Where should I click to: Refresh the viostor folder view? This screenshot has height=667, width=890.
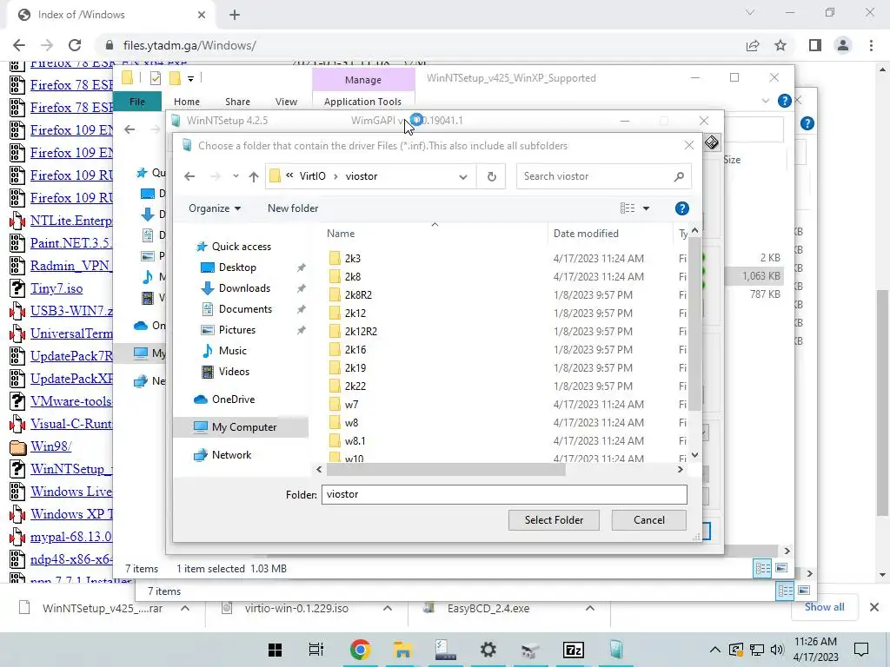point(492,176)
